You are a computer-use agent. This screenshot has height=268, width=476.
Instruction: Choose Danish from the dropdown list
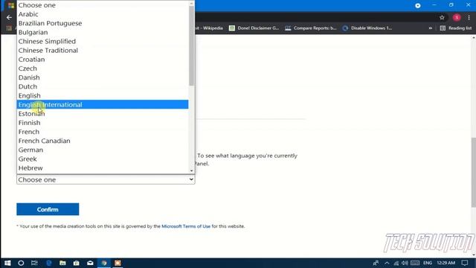(x=103, y=77)
